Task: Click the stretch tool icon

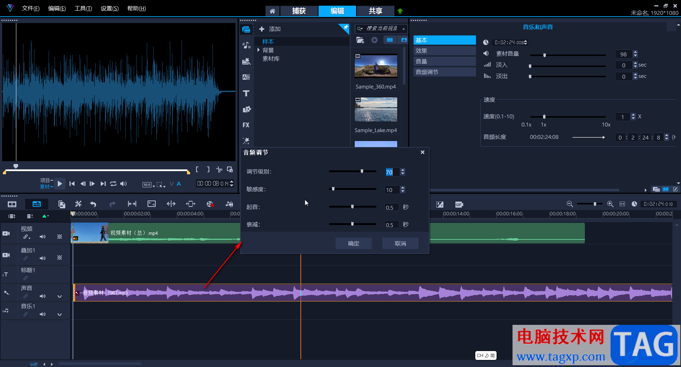Action: (151, 204)
